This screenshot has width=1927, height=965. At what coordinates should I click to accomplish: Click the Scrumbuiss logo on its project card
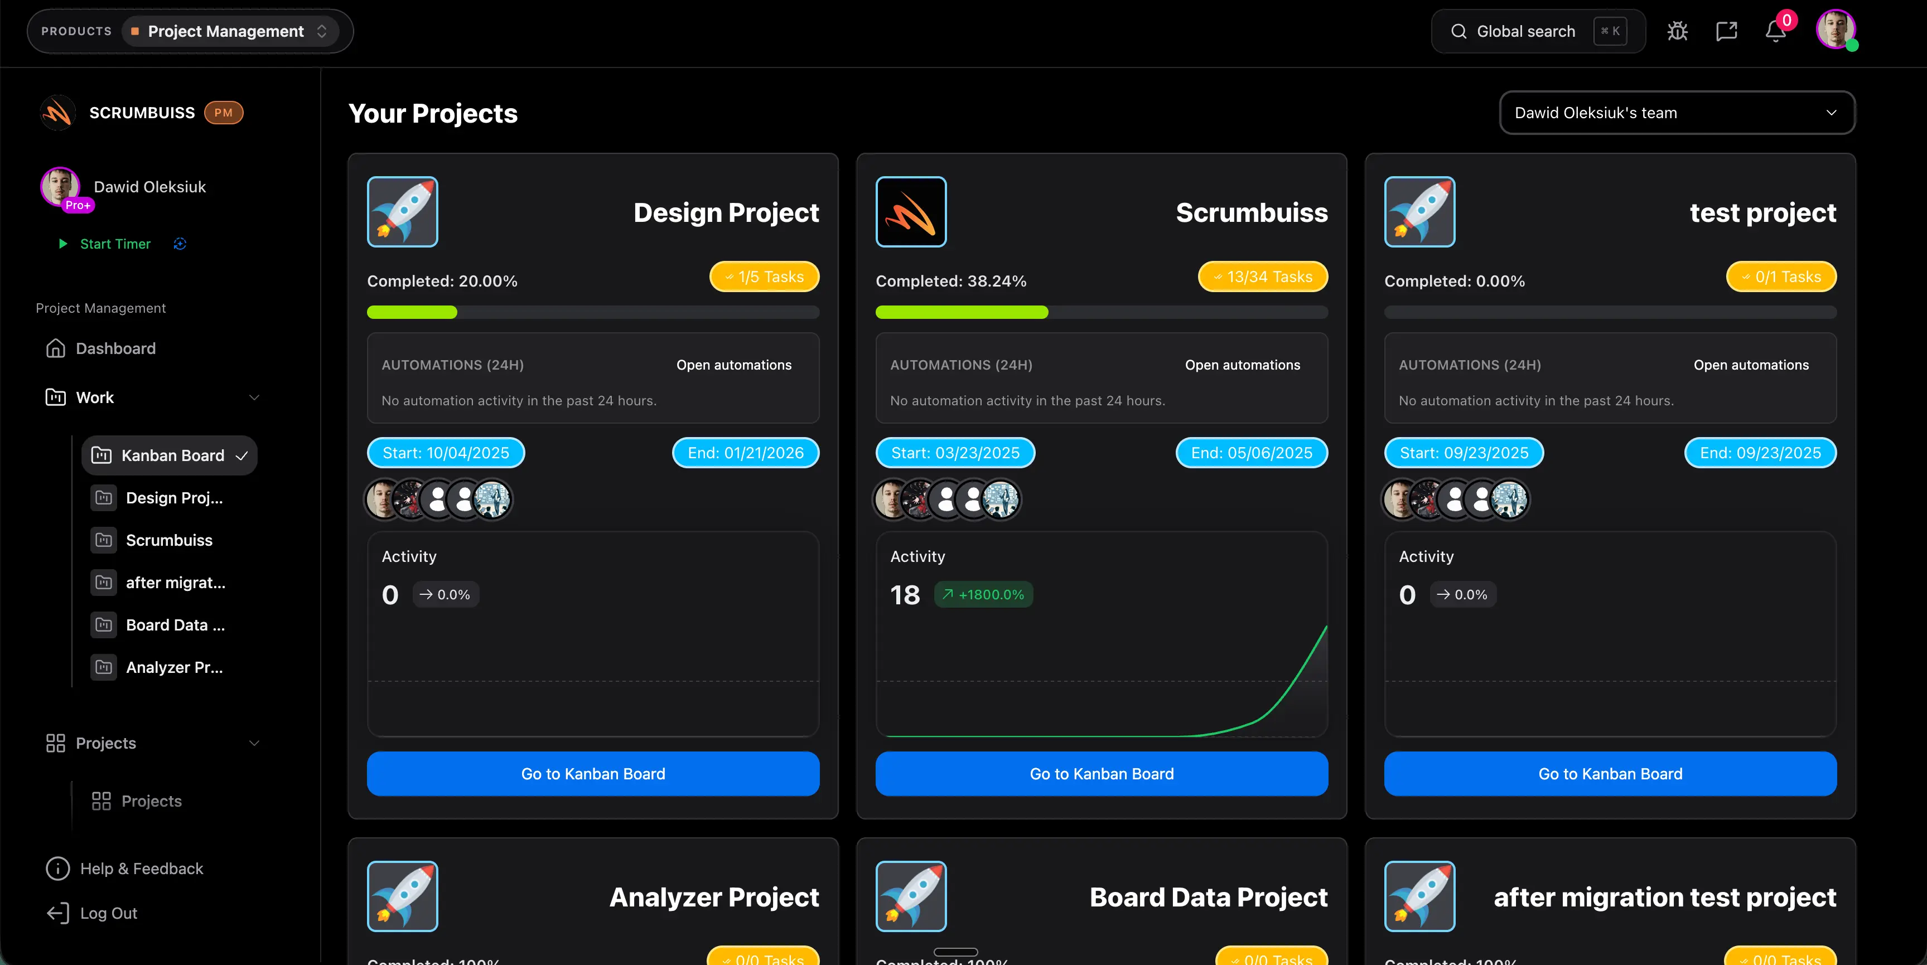[910, 211]
